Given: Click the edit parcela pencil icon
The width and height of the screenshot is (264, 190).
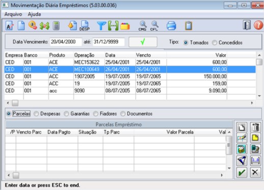Looking at the screenshot, I should [x=242, y=138].
